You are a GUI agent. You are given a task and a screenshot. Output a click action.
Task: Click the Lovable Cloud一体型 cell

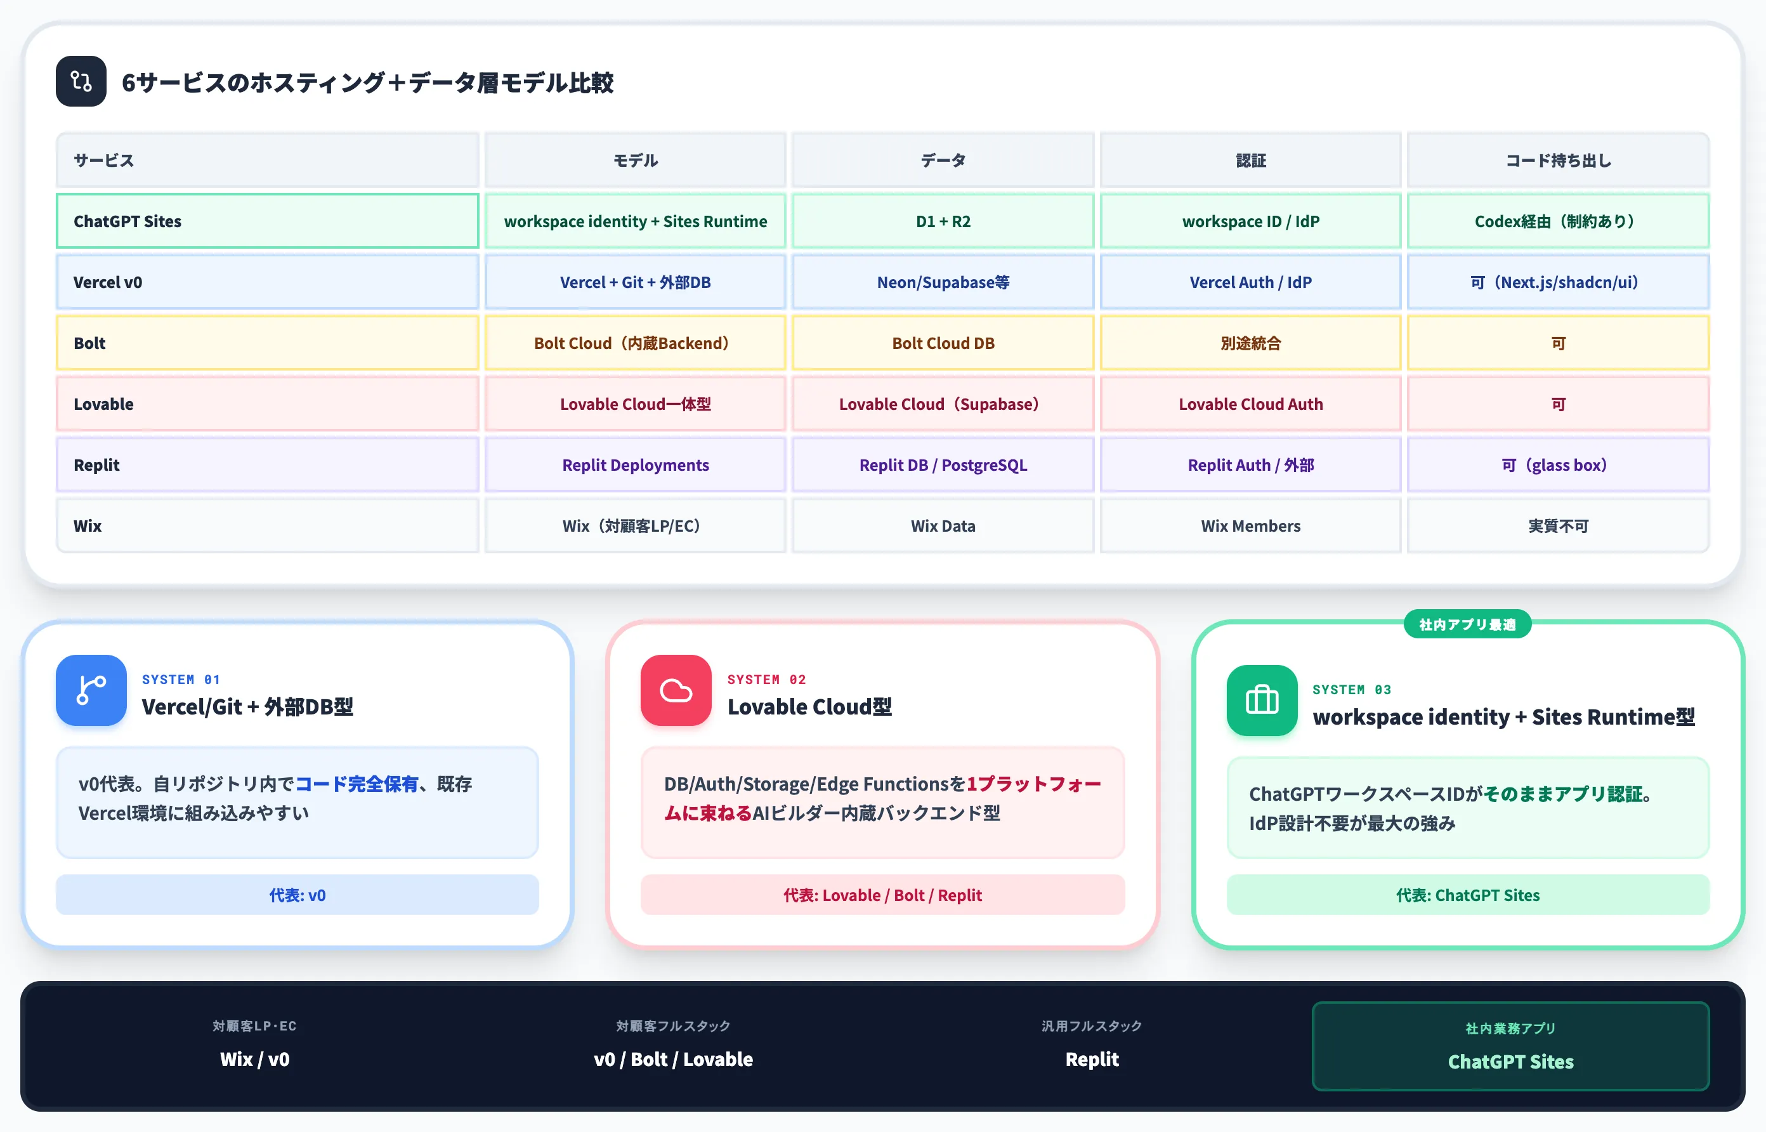tap(636, 404)
